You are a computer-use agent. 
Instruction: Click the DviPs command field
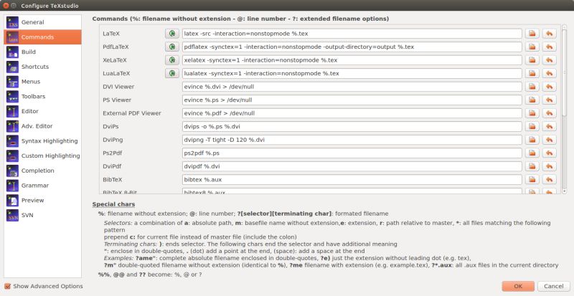pos(352,126)
